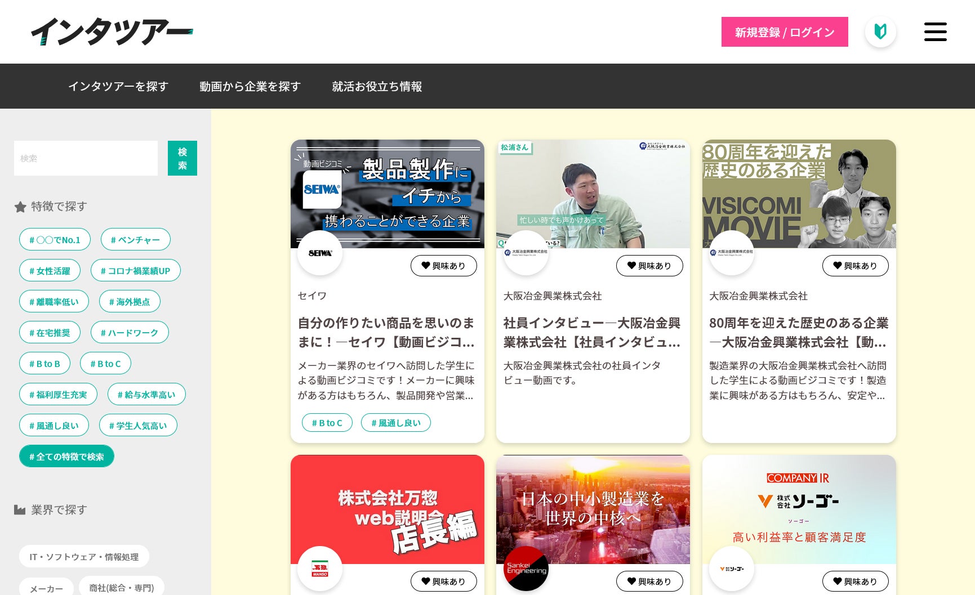
Task: Open title 社員インタビュー―大阪冶金興業株式会社
Action: pyautogui.click(x=592, y=332)
